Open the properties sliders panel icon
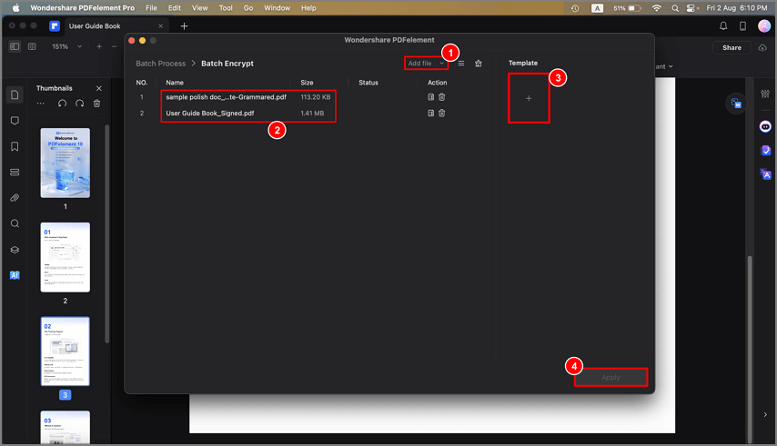Screen dimensions: 777x446 765,94
